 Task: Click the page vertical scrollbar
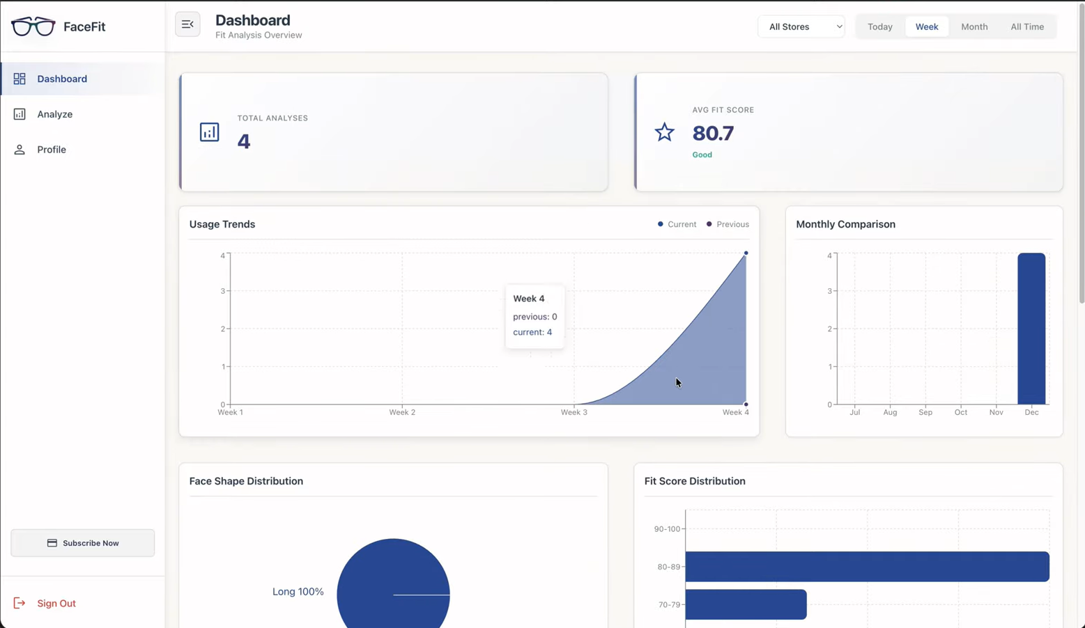coord(1081,153)
